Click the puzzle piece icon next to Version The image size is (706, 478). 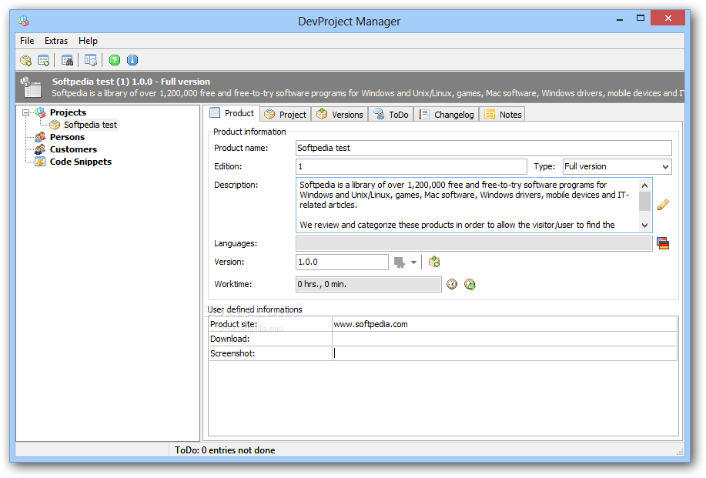coord(400,262)
